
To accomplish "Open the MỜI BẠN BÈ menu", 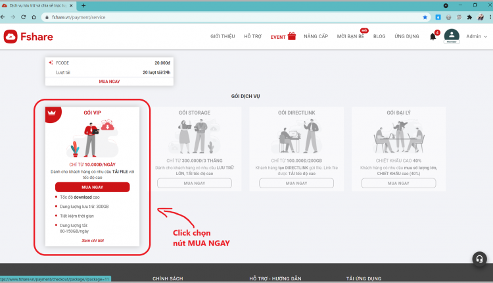I will [x=350, y=36].
